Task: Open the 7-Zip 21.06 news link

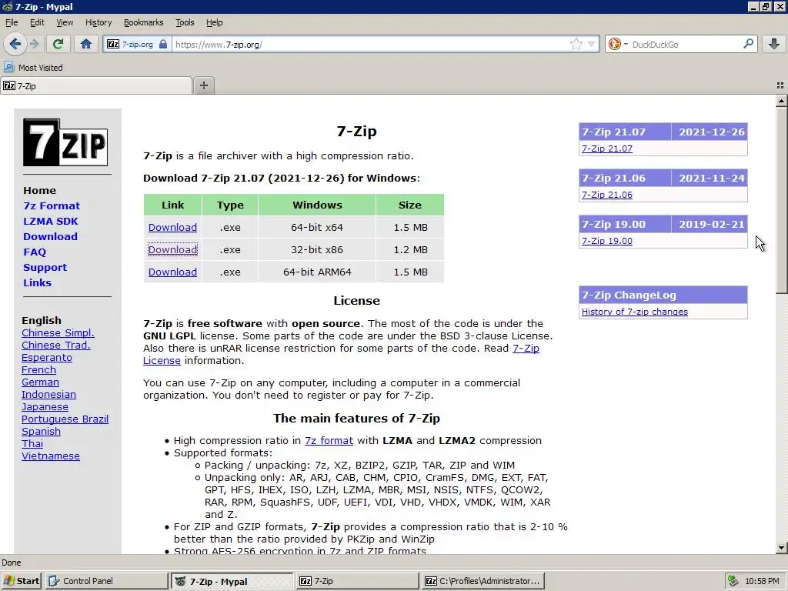Action: click(606, 195)
